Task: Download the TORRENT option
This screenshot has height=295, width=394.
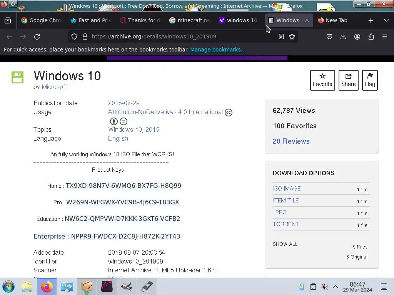Action: tap(286, 224)
